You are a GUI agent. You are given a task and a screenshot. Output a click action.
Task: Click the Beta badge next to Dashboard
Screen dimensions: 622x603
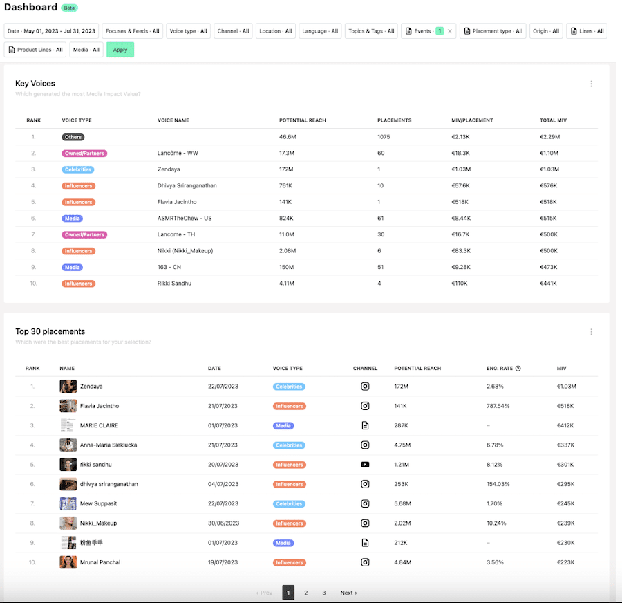pyautogui.click(x=69, y=8)
